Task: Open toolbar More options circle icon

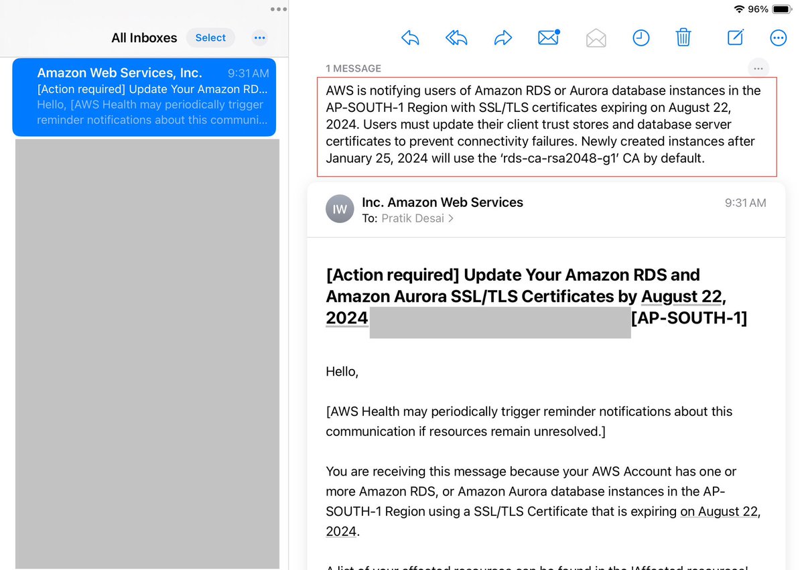Action: coord(779,38)
